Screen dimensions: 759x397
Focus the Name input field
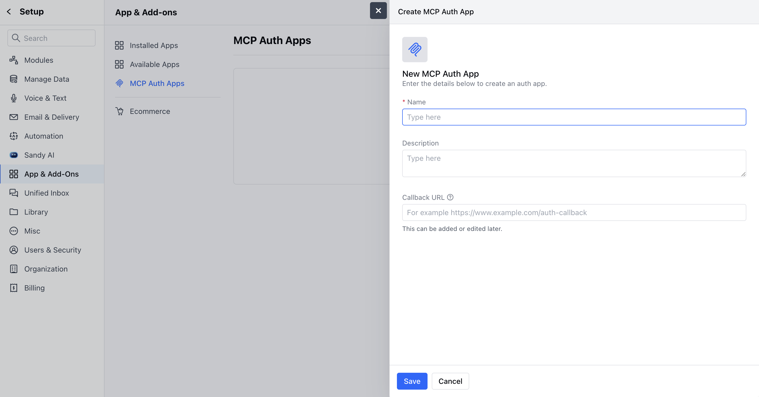(x=574, y=117)
